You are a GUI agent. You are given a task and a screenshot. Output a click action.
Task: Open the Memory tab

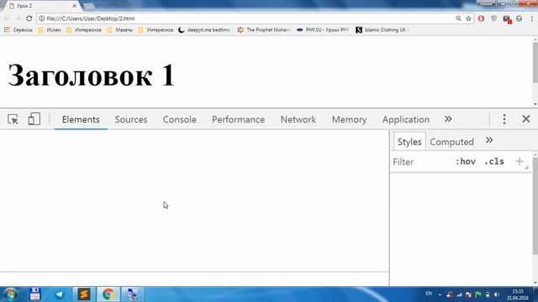(349, 119)
